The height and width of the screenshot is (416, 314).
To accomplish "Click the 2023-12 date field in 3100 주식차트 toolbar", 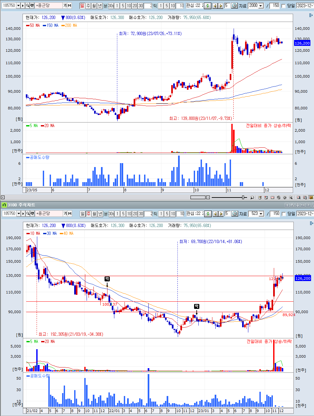I will 305,214.
